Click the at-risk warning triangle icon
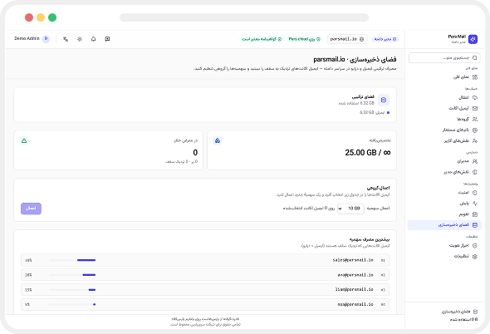Screen dimensions: 490x334 coord(24,140)
